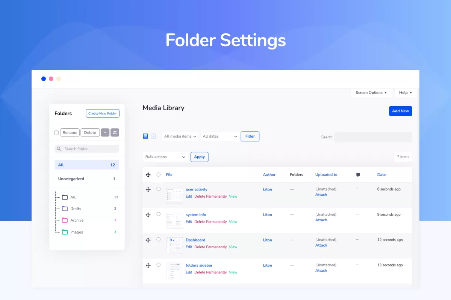Open the Screen Options tab
Viewport: 451px width, 300px height.
371,93
